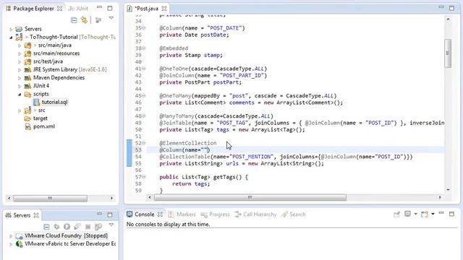The height and width of the screenshot is (260, 463).
Task: Select pom.xml in Package Explorer
Action: pyautogui.click(x=43, y=126)
